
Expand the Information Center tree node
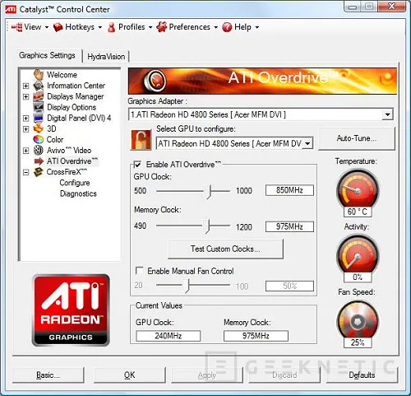[25, 86]
